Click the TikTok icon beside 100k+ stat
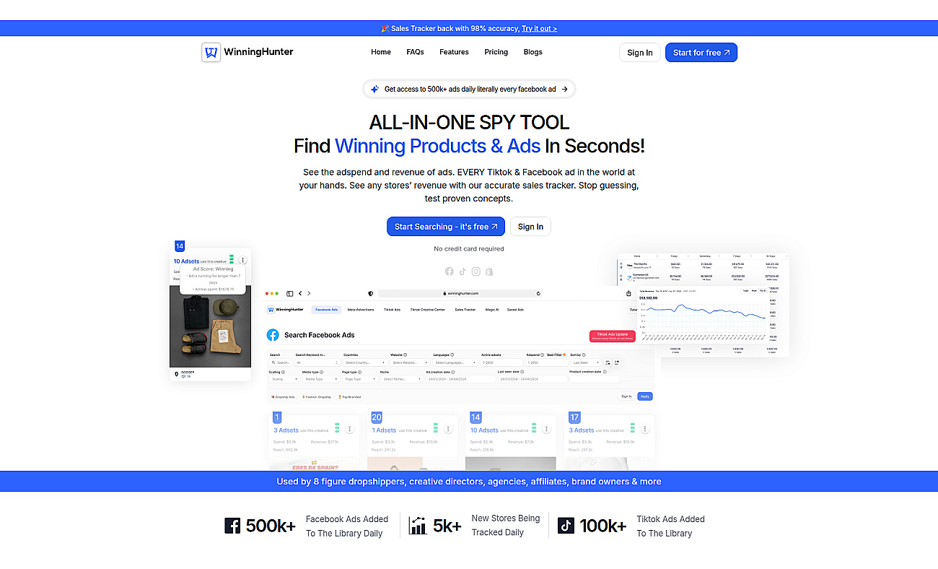Viewport: 938px width, 569px height. click(x=566, y=526)
